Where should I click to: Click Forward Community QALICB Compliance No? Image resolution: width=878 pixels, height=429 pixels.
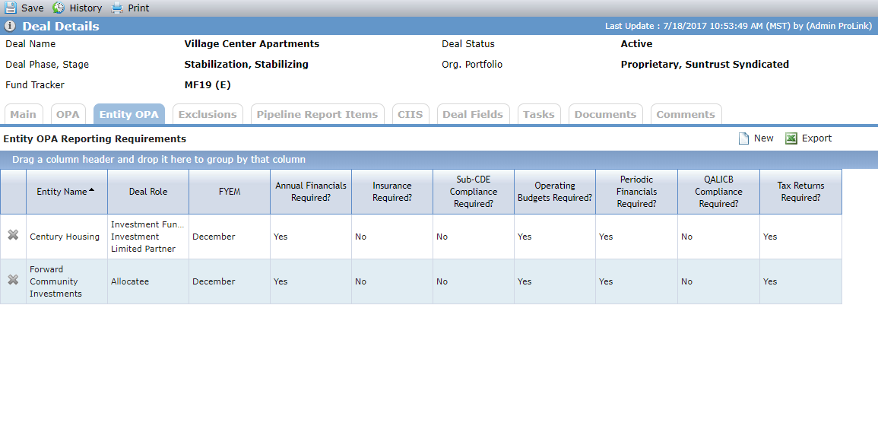718,281
